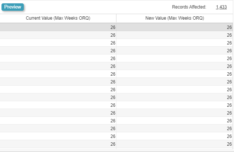
Task: Click second row's Current Value cell
Action: pos(58,35)
